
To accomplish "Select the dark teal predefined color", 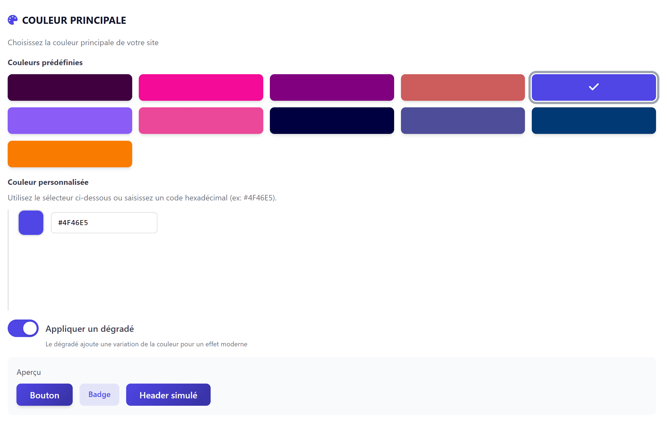I will coord(593,120).
